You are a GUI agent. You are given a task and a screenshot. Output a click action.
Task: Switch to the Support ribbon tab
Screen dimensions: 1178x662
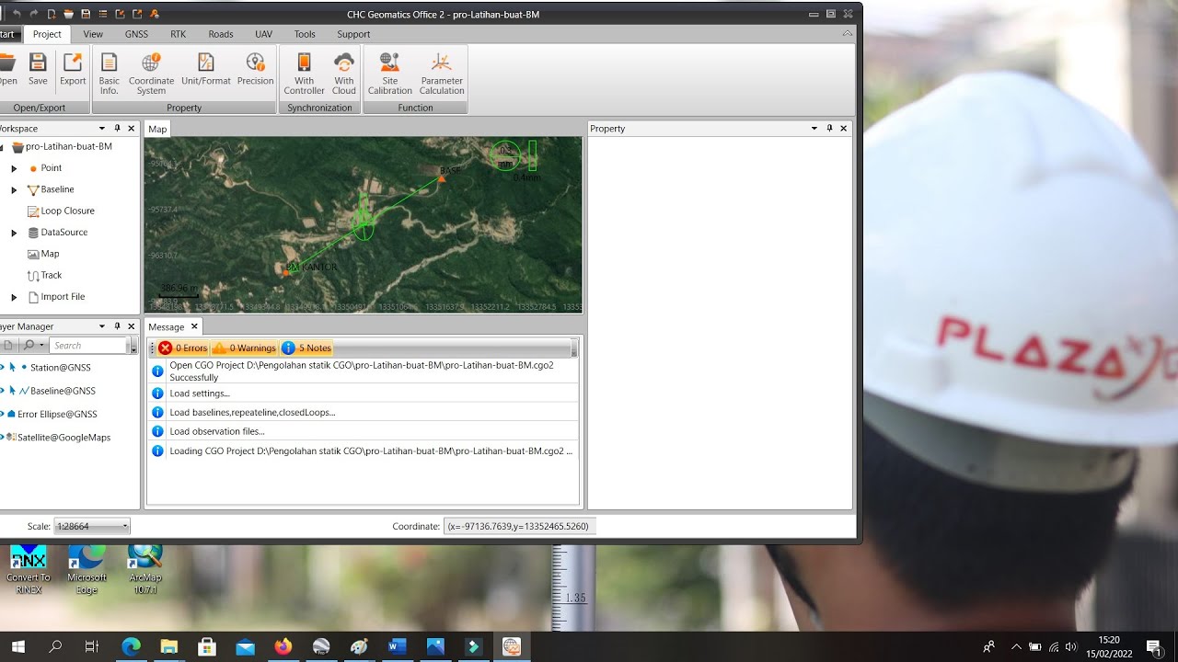(353, 34)
